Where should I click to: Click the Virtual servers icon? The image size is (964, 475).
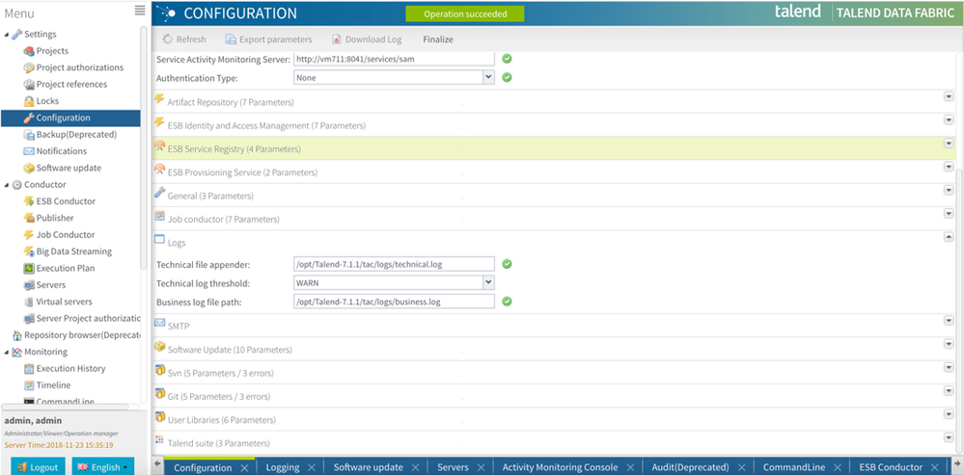(29, 302)
